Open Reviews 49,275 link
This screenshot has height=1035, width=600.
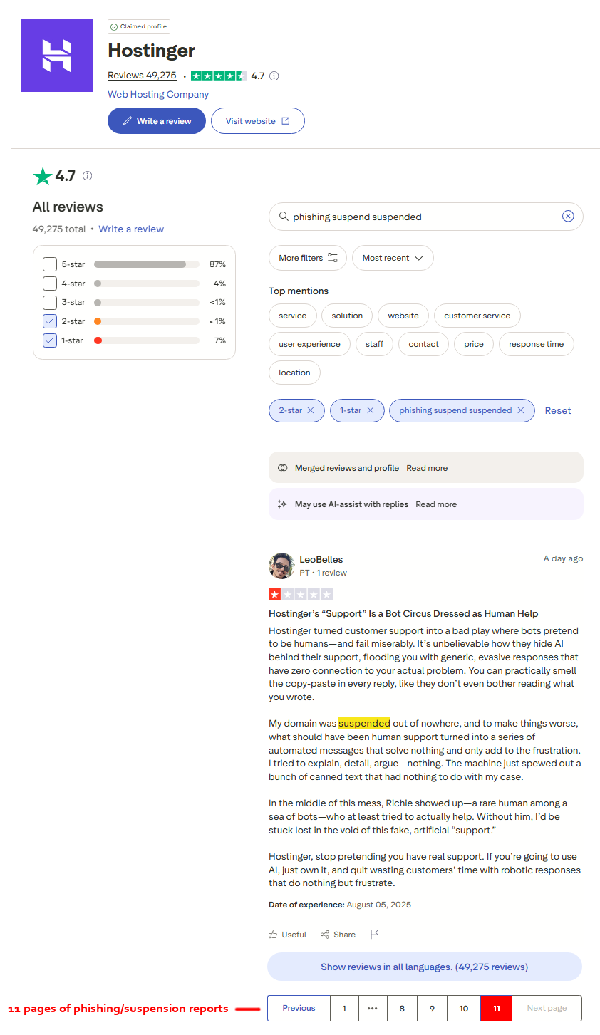142,76
